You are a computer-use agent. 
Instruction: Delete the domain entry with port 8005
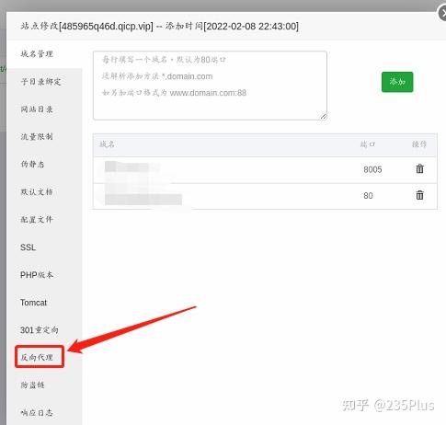[419, 168]
